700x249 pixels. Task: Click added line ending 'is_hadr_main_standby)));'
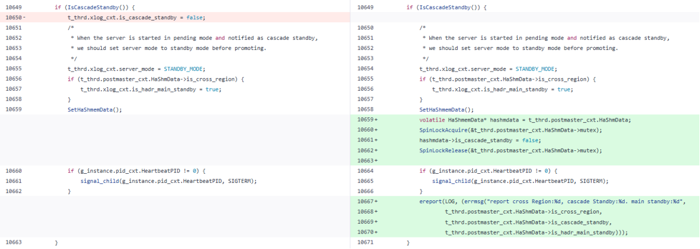pyautogui.click(x=537, y=232)
